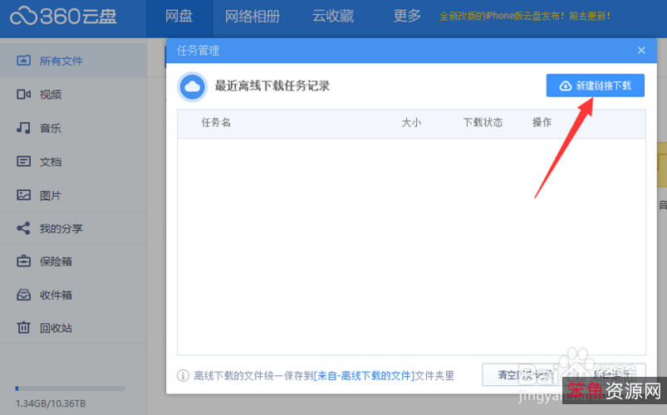Image resolution: width=667 pixels, height=415 pixels.
Task: Click the 视频 camera icon
Action: tap(23, 94)
